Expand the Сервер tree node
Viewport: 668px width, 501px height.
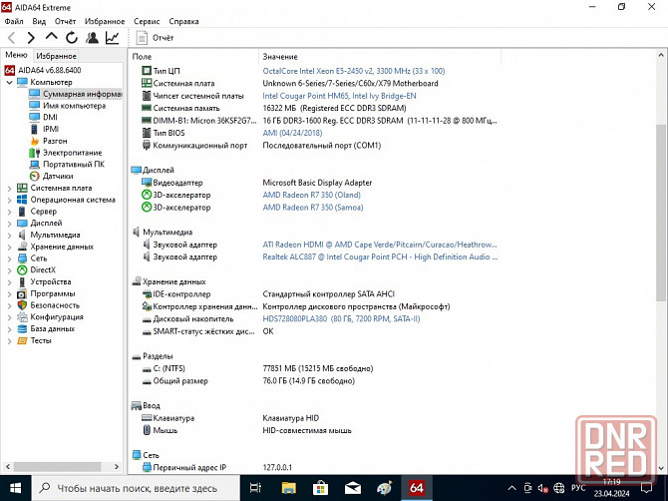click(9, 212)
